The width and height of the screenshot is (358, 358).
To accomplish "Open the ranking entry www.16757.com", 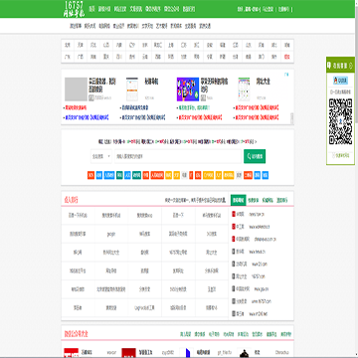I will (x=262, y=301).
